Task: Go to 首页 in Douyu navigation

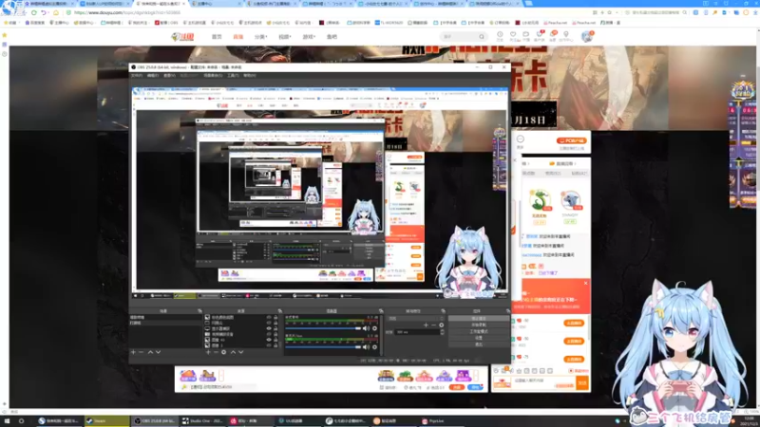Action: (217, 37)
